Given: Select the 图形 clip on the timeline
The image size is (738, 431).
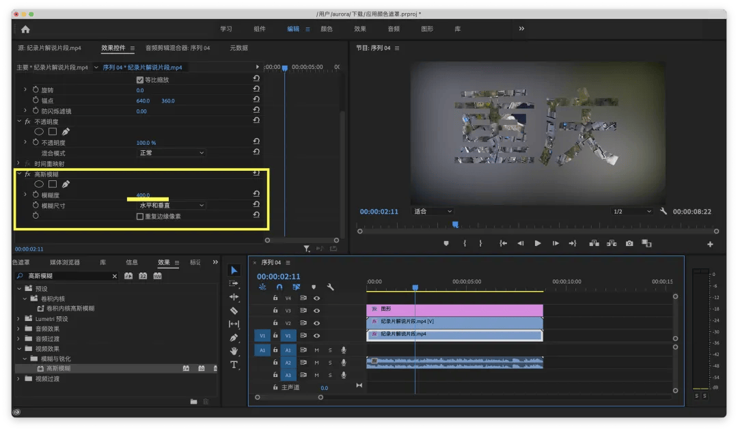Looking at the screenshot, I should coord(454,309).
